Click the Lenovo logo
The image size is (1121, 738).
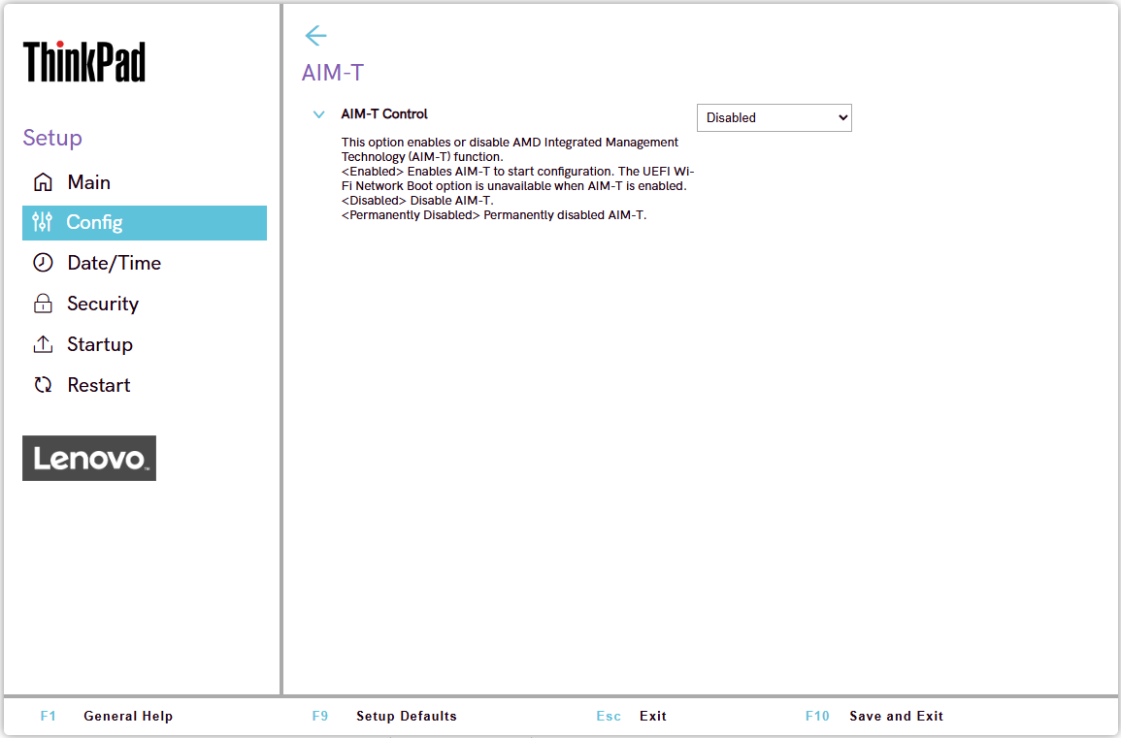click(x=89, y=458)
